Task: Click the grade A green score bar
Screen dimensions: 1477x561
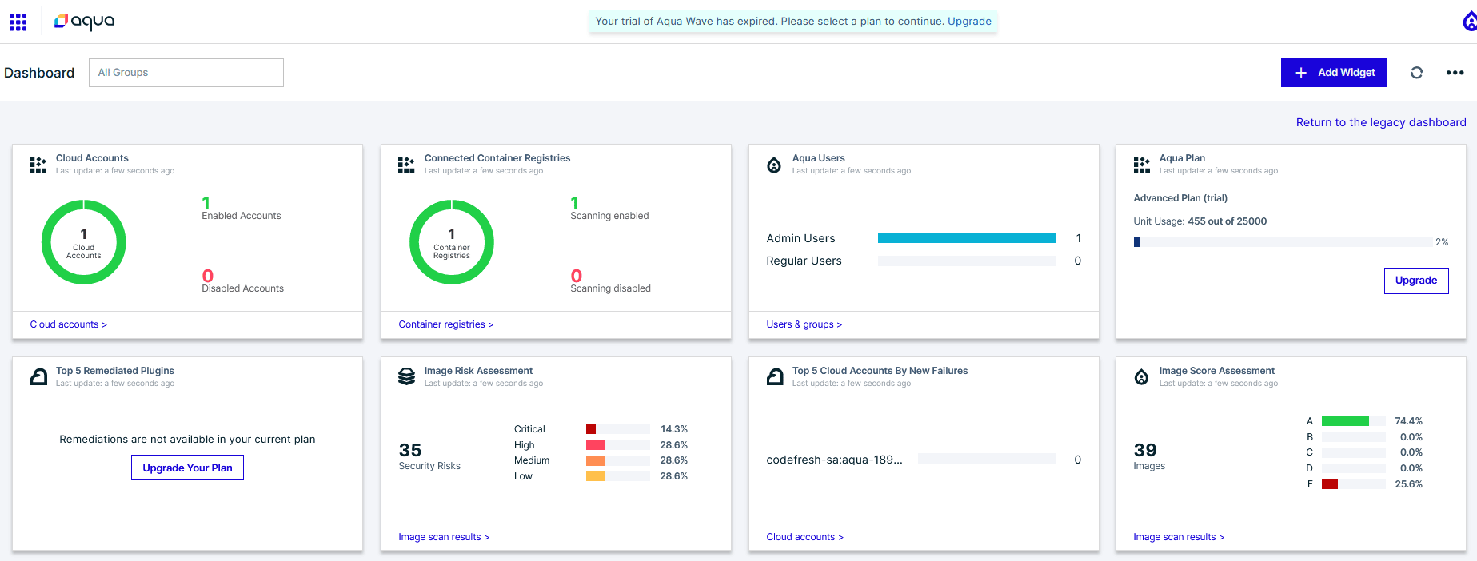Action: pos(1345,421)
